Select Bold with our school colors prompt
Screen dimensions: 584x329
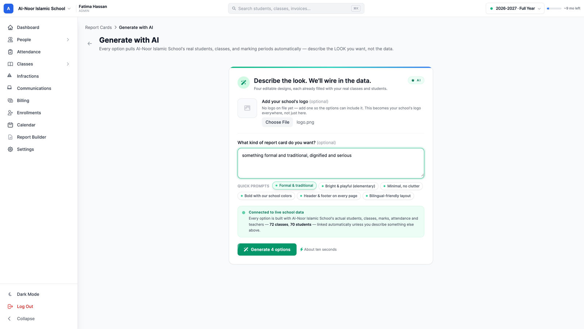point(266,196)
